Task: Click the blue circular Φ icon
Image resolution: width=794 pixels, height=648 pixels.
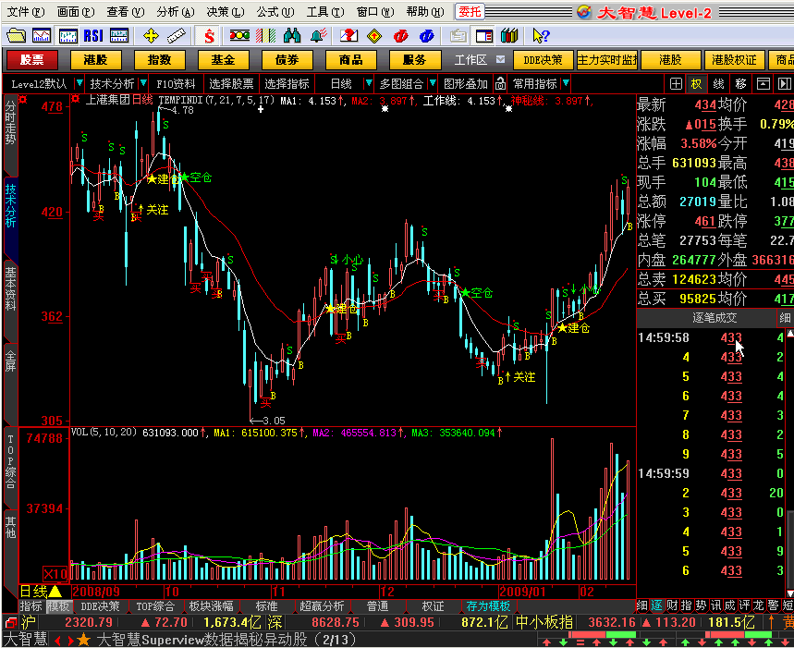Action: (x=427, y=36)
